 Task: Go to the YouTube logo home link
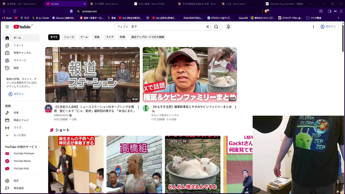[x=22, y=27]
